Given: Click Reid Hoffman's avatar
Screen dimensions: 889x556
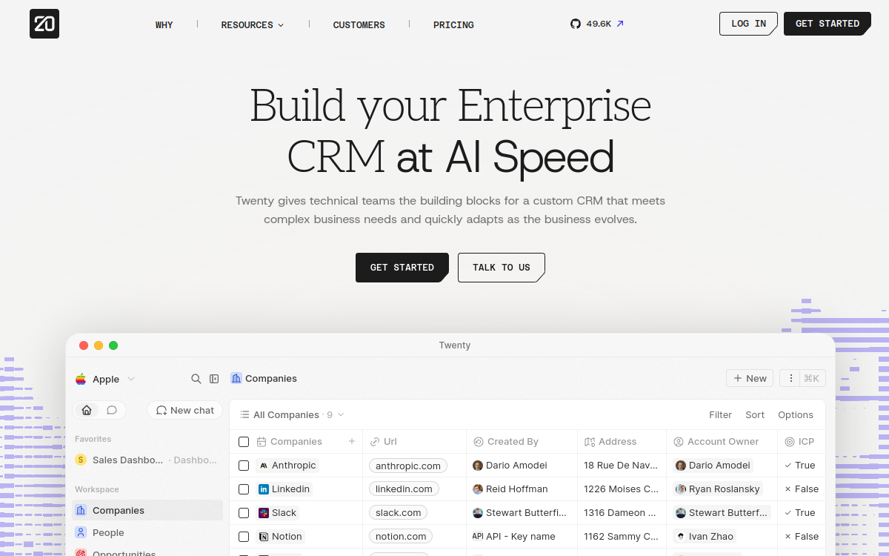Looking at the screenshot, I should pos(478,489).
